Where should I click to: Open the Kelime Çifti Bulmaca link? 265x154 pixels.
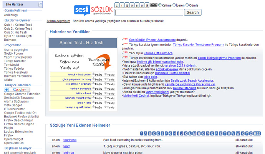coord(158,53)
